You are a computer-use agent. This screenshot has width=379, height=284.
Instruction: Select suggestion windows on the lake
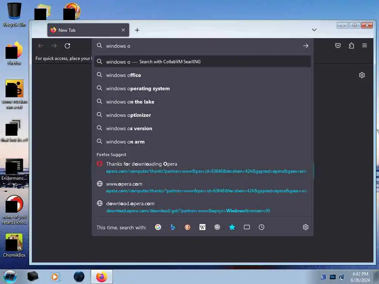point(202,102)
